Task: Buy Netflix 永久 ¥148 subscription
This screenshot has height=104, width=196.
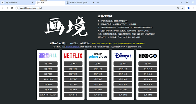Action: (73, 95)
